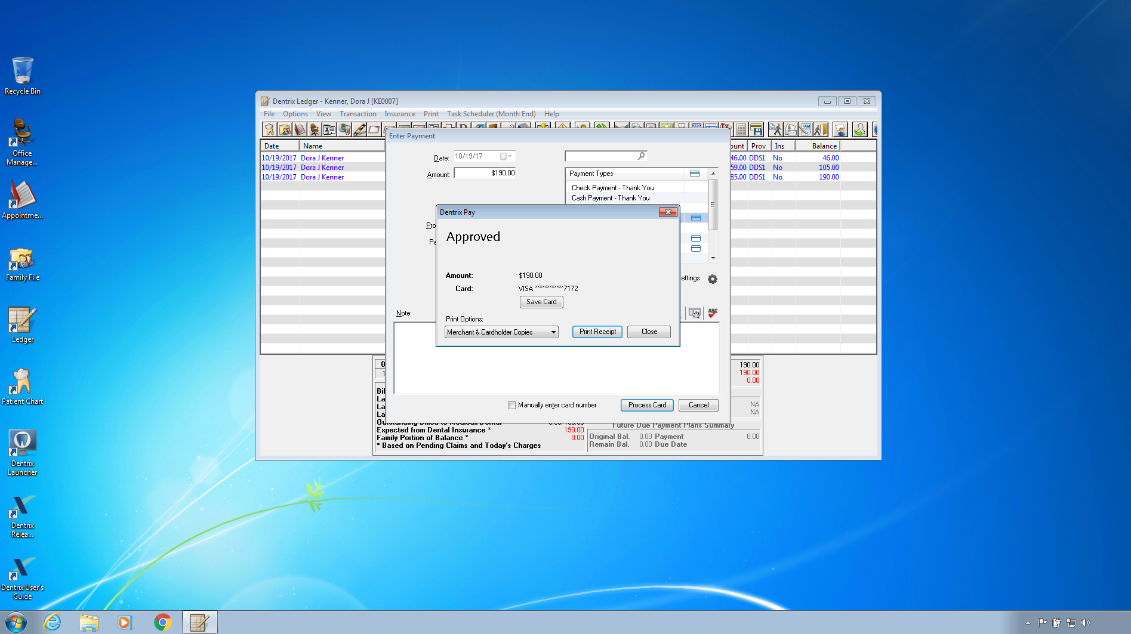This screenshot has width=1131, height=634.
Task: Expand the Merchant & Cardholder Copies dropdown
Action: pos(553,332)
